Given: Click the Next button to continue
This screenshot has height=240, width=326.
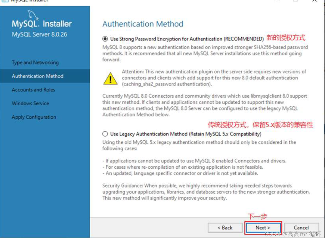Looking at the screenshot, I should pos(263,228).
